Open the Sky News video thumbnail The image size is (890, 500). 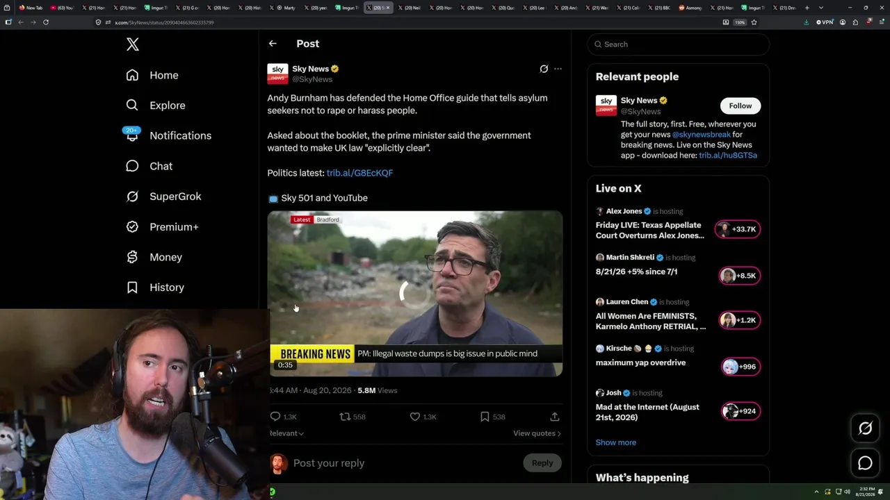[x=415, y=293]
